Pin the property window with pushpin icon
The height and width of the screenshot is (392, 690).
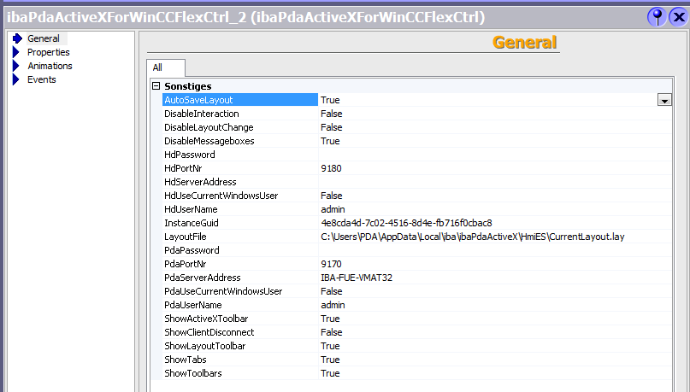[657, 17]
